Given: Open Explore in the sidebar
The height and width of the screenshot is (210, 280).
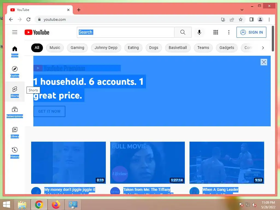Looking at the screenshot, I should tap(15, 72).
